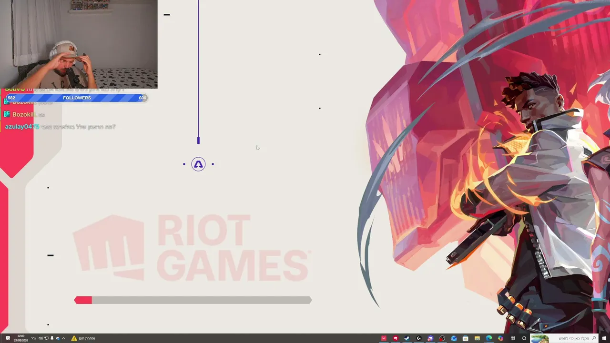Click the Windows taskbar search box
Viewport: 610px width, 343px height.
pyautogui.click(x=565, y=338)
